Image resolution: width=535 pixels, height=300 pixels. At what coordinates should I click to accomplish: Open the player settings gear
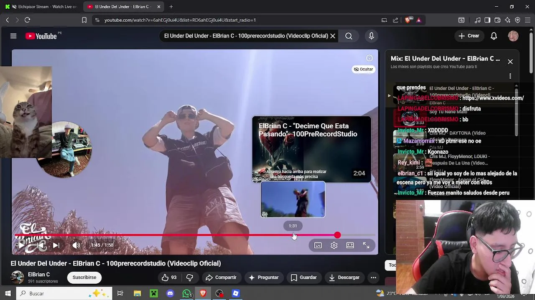[334, 245]
